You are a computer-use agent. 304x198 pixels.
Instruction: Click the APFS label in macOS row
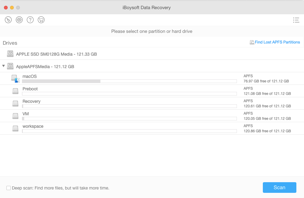click(x=248, y=76)
